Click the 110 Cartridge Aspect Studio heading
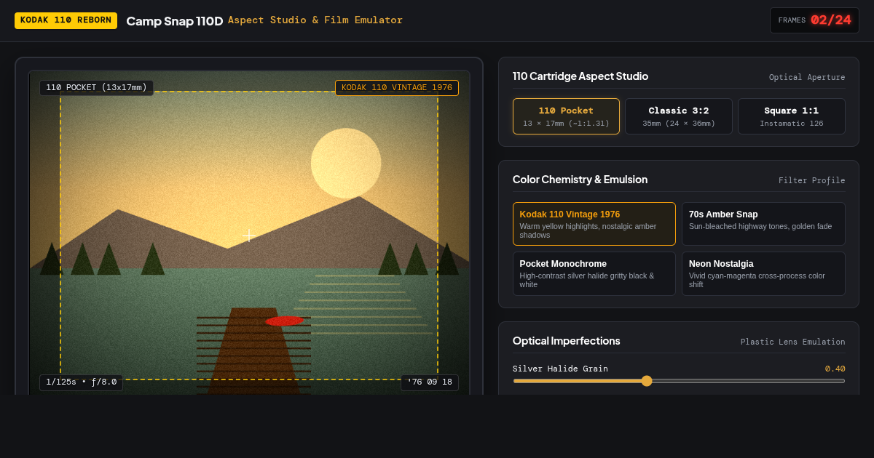 point(580,76)
